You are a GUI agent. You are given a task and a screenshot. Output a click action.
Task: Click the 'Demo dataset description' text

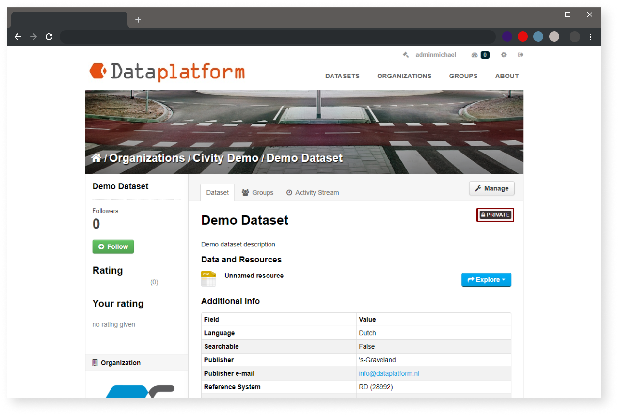click(x=238, y=244)
